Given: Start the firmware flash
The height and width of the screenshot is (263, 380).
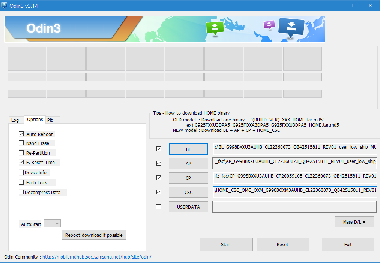Looking at the screenshot, I should click(x=226, y=244).
